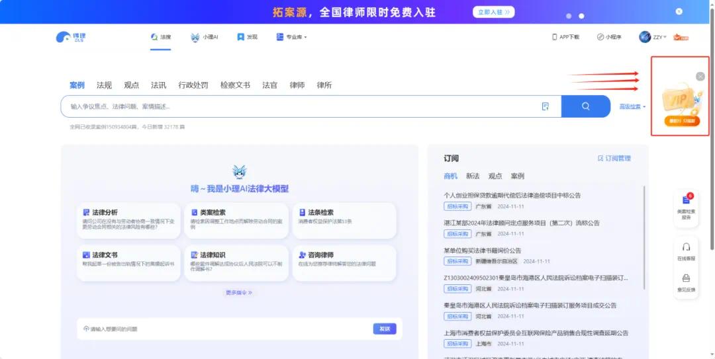Expand 更多指令 to show more commands

(239, 292)
